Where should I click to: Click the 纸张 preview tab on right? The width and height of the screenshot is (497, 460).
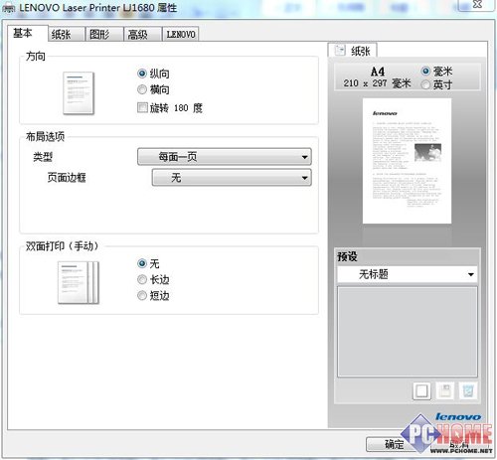[x=352, y=51]
